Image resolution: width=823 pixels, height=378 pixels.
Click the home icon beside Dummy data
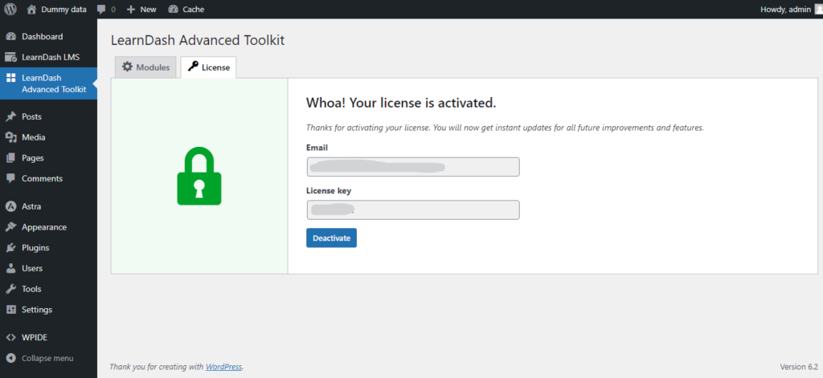tap(31, 9)
